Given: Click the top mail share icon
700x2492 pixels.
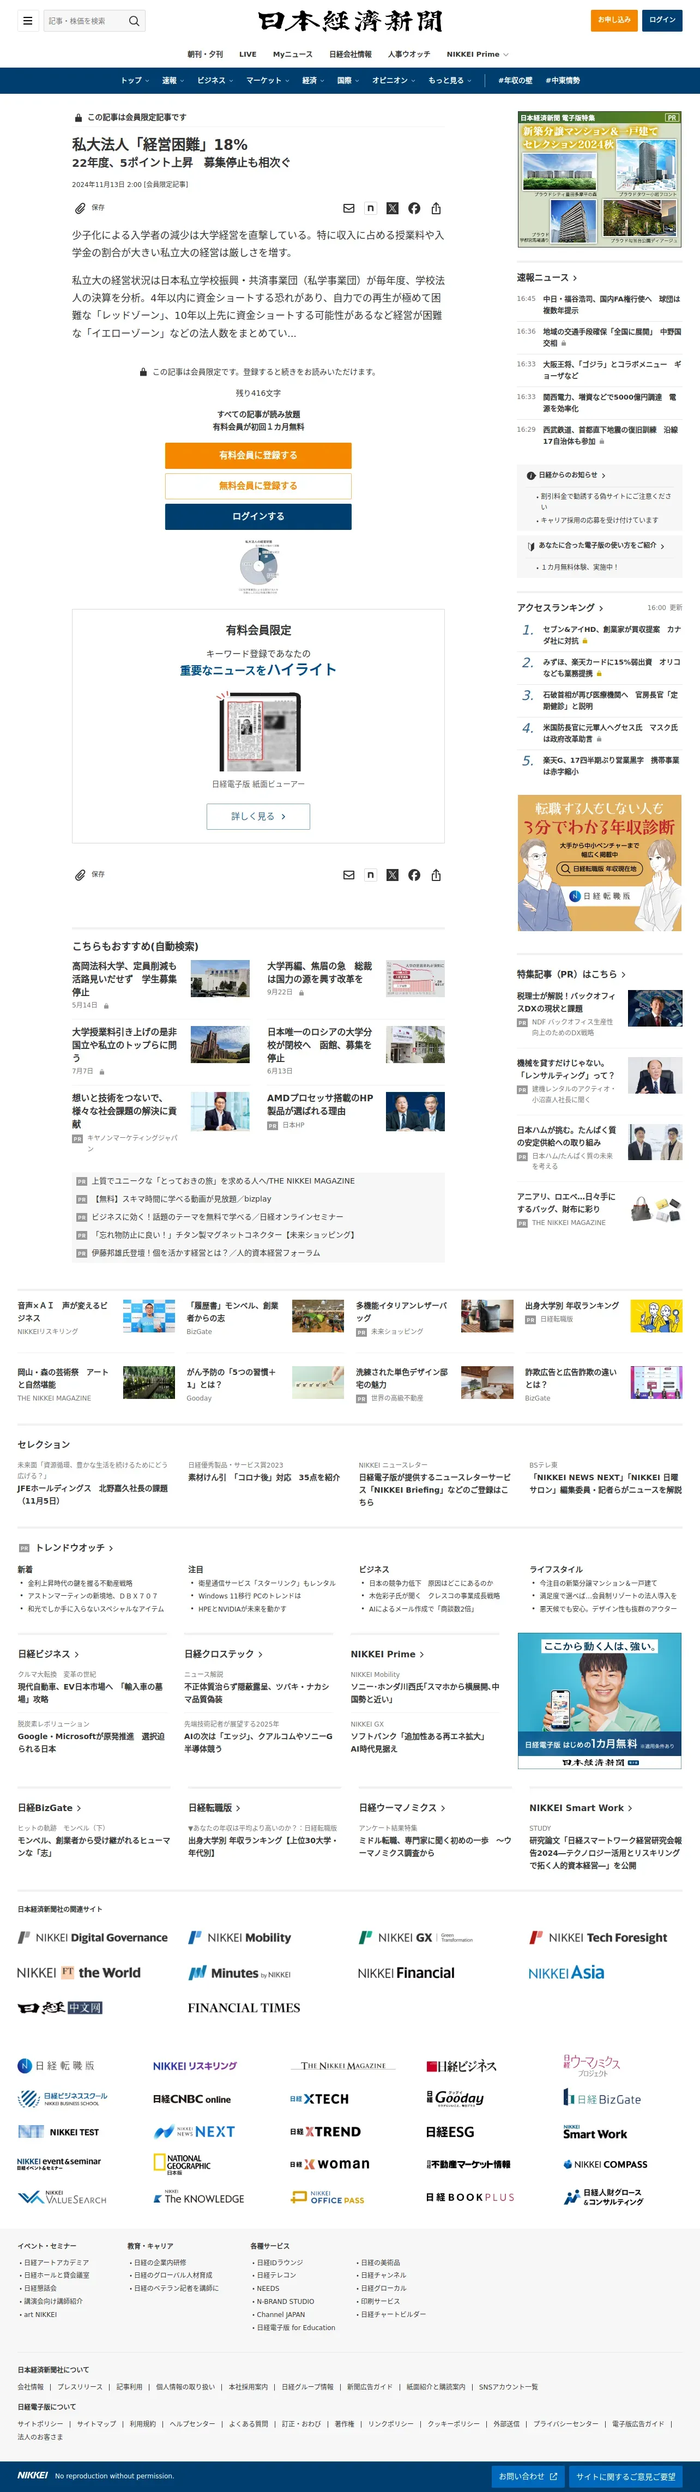Looking at the screenshot, I should 349,208.
